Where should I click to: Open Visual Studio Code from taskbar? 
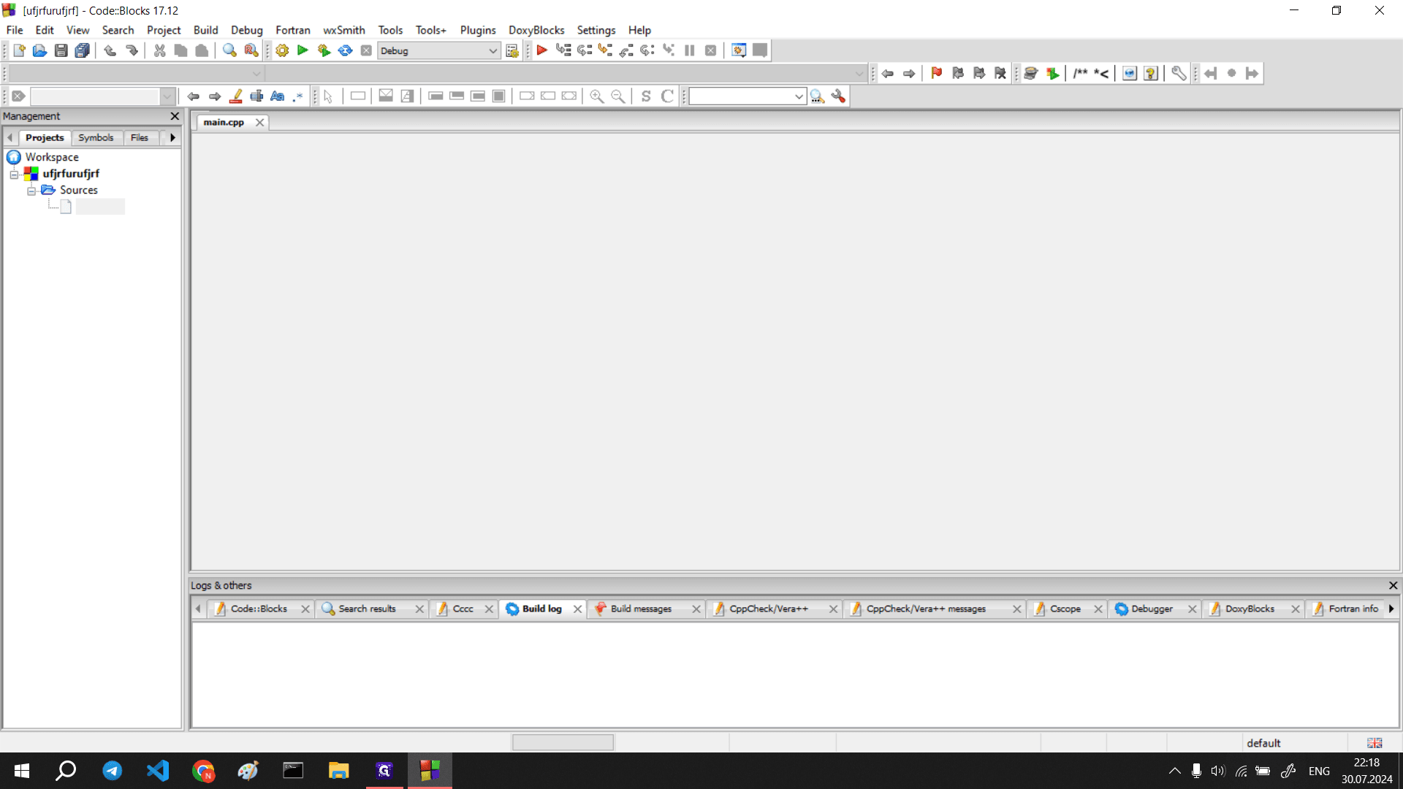158,771
